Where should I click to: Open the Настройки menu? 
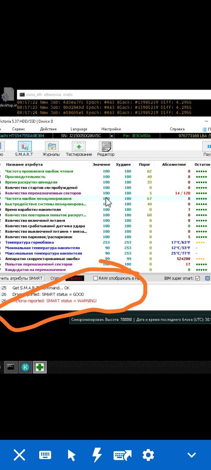111,129
